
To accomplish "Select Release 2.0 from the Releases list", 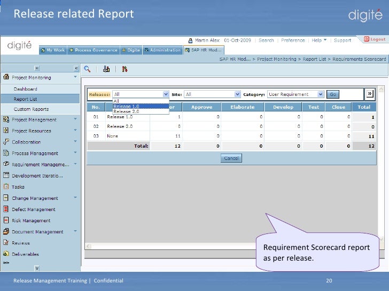I will [x=126, y=111].
